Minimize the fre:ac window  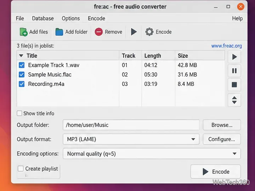coord(216,7)
